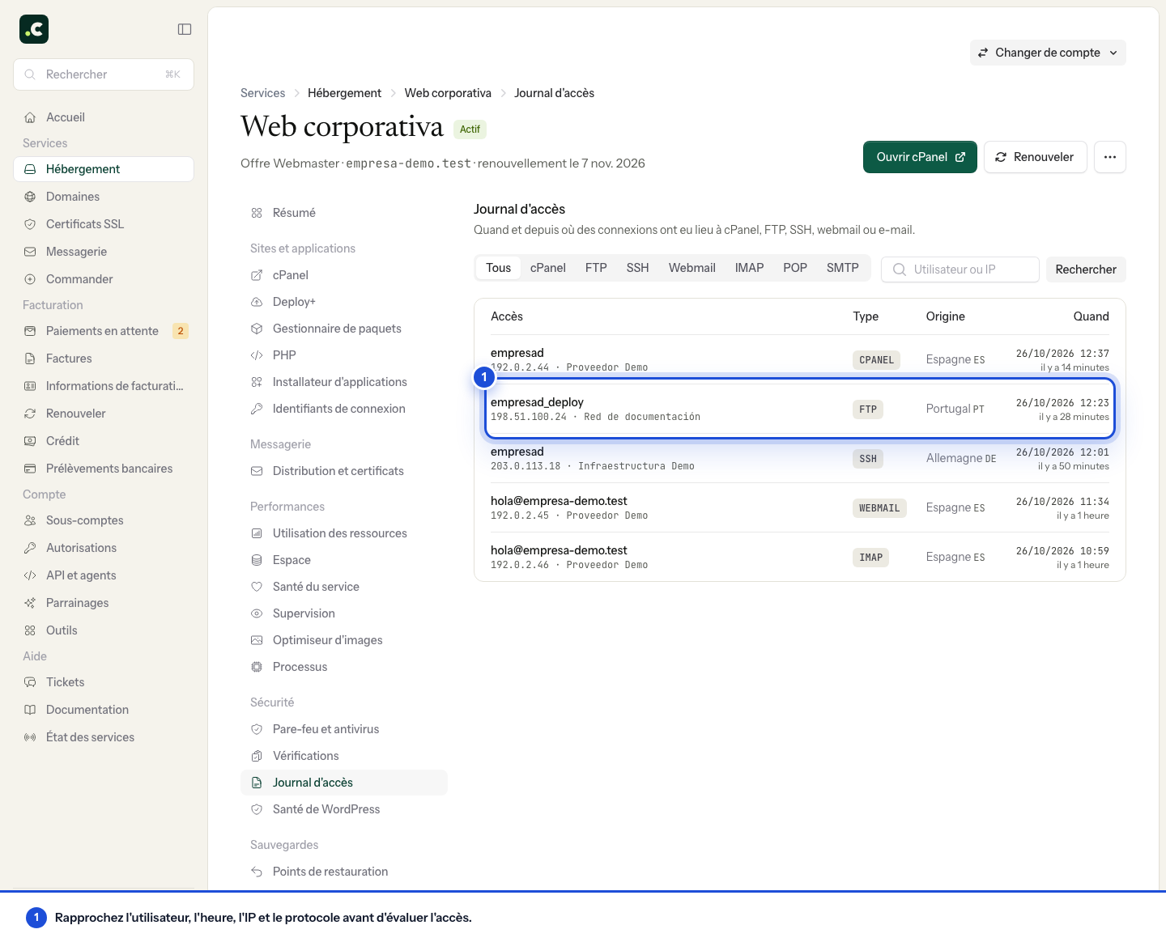Screen dimensions: 1166x942
Task: Select the Webmail filter tab
Action: (x=692, y=268)
